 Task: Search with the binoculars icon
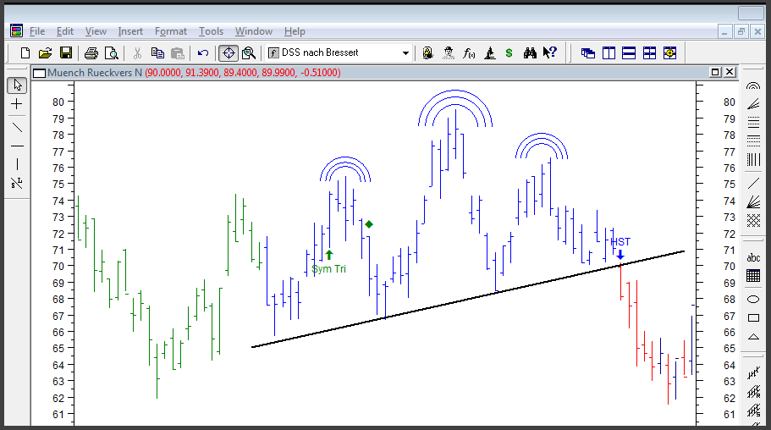coord(530,53)
